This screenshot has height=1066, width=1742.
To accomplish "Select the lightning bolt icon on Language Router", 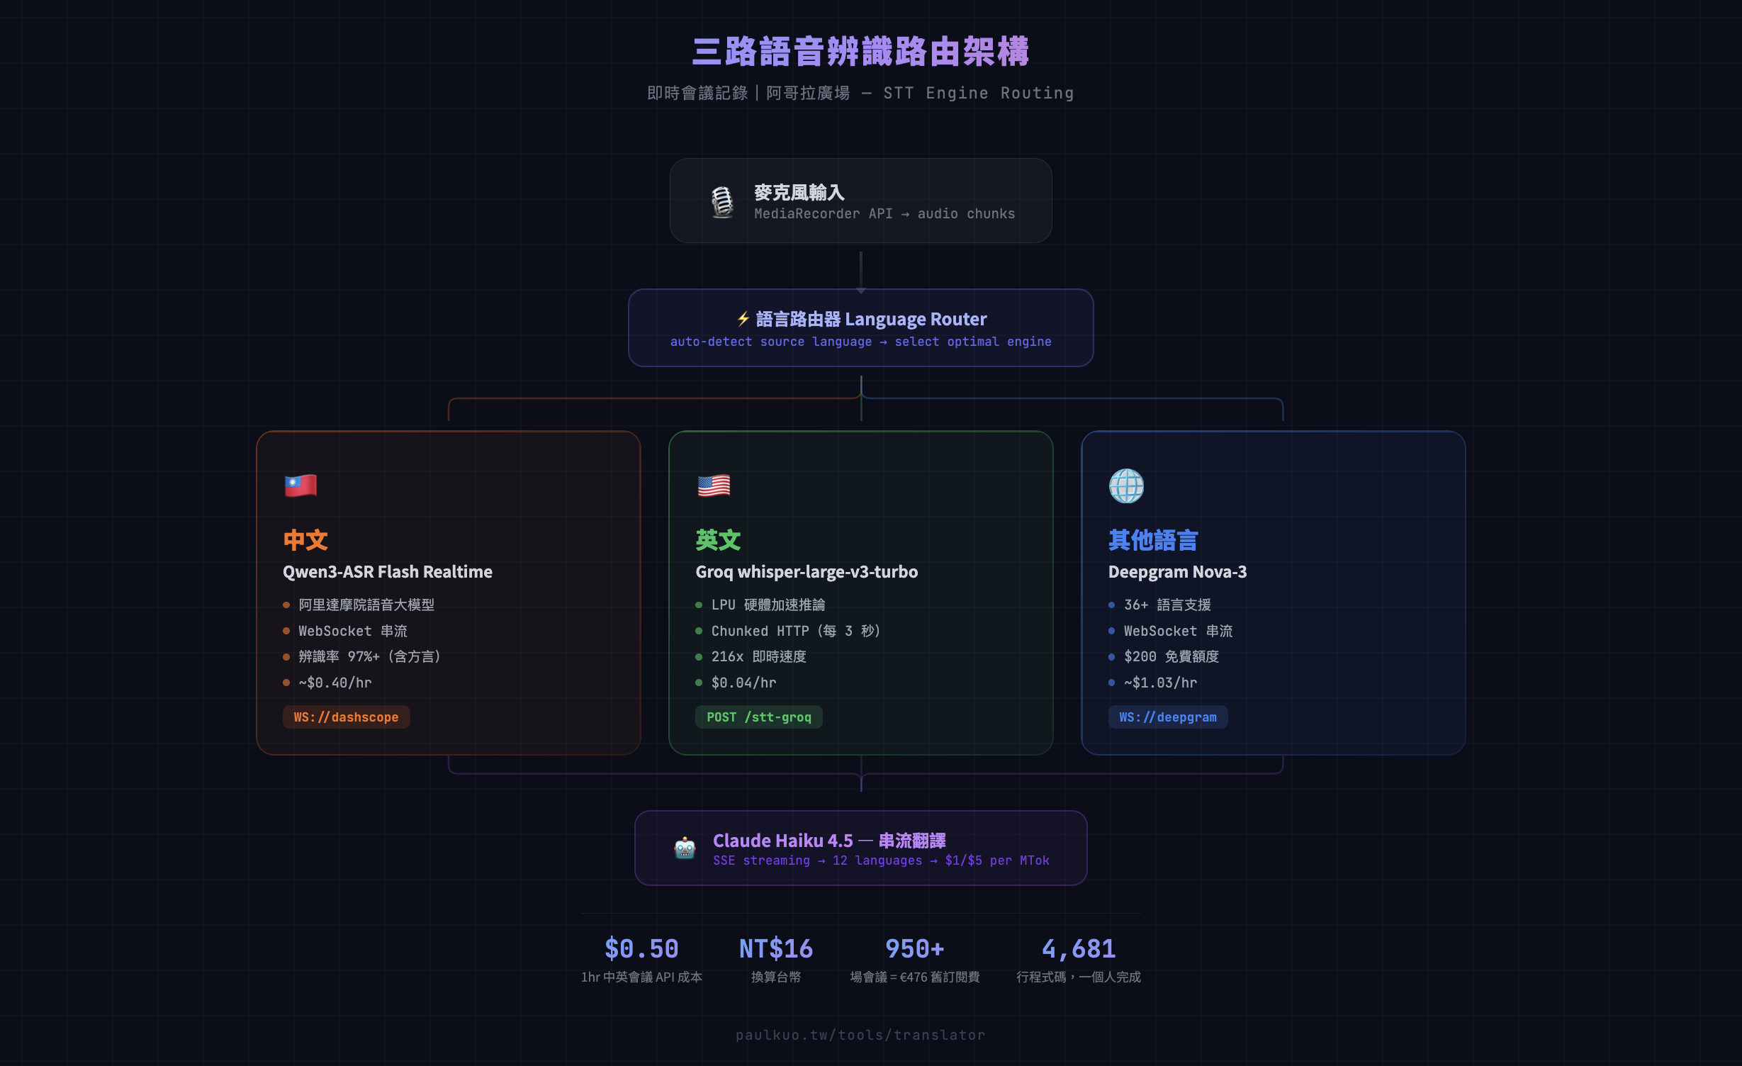I will (x=742, y=319).
